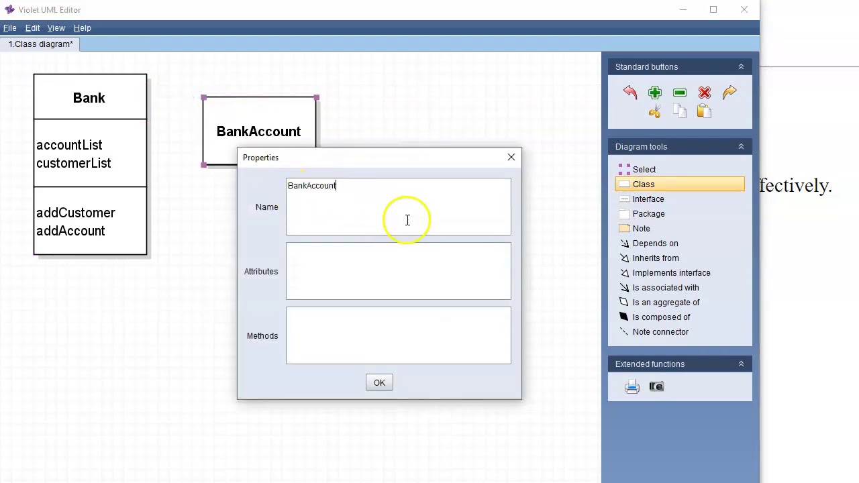Image resolution: width=859 pixels, height=483 pixels.
Task: Pick the Depends on arrow tool
Action: [680, 244]
